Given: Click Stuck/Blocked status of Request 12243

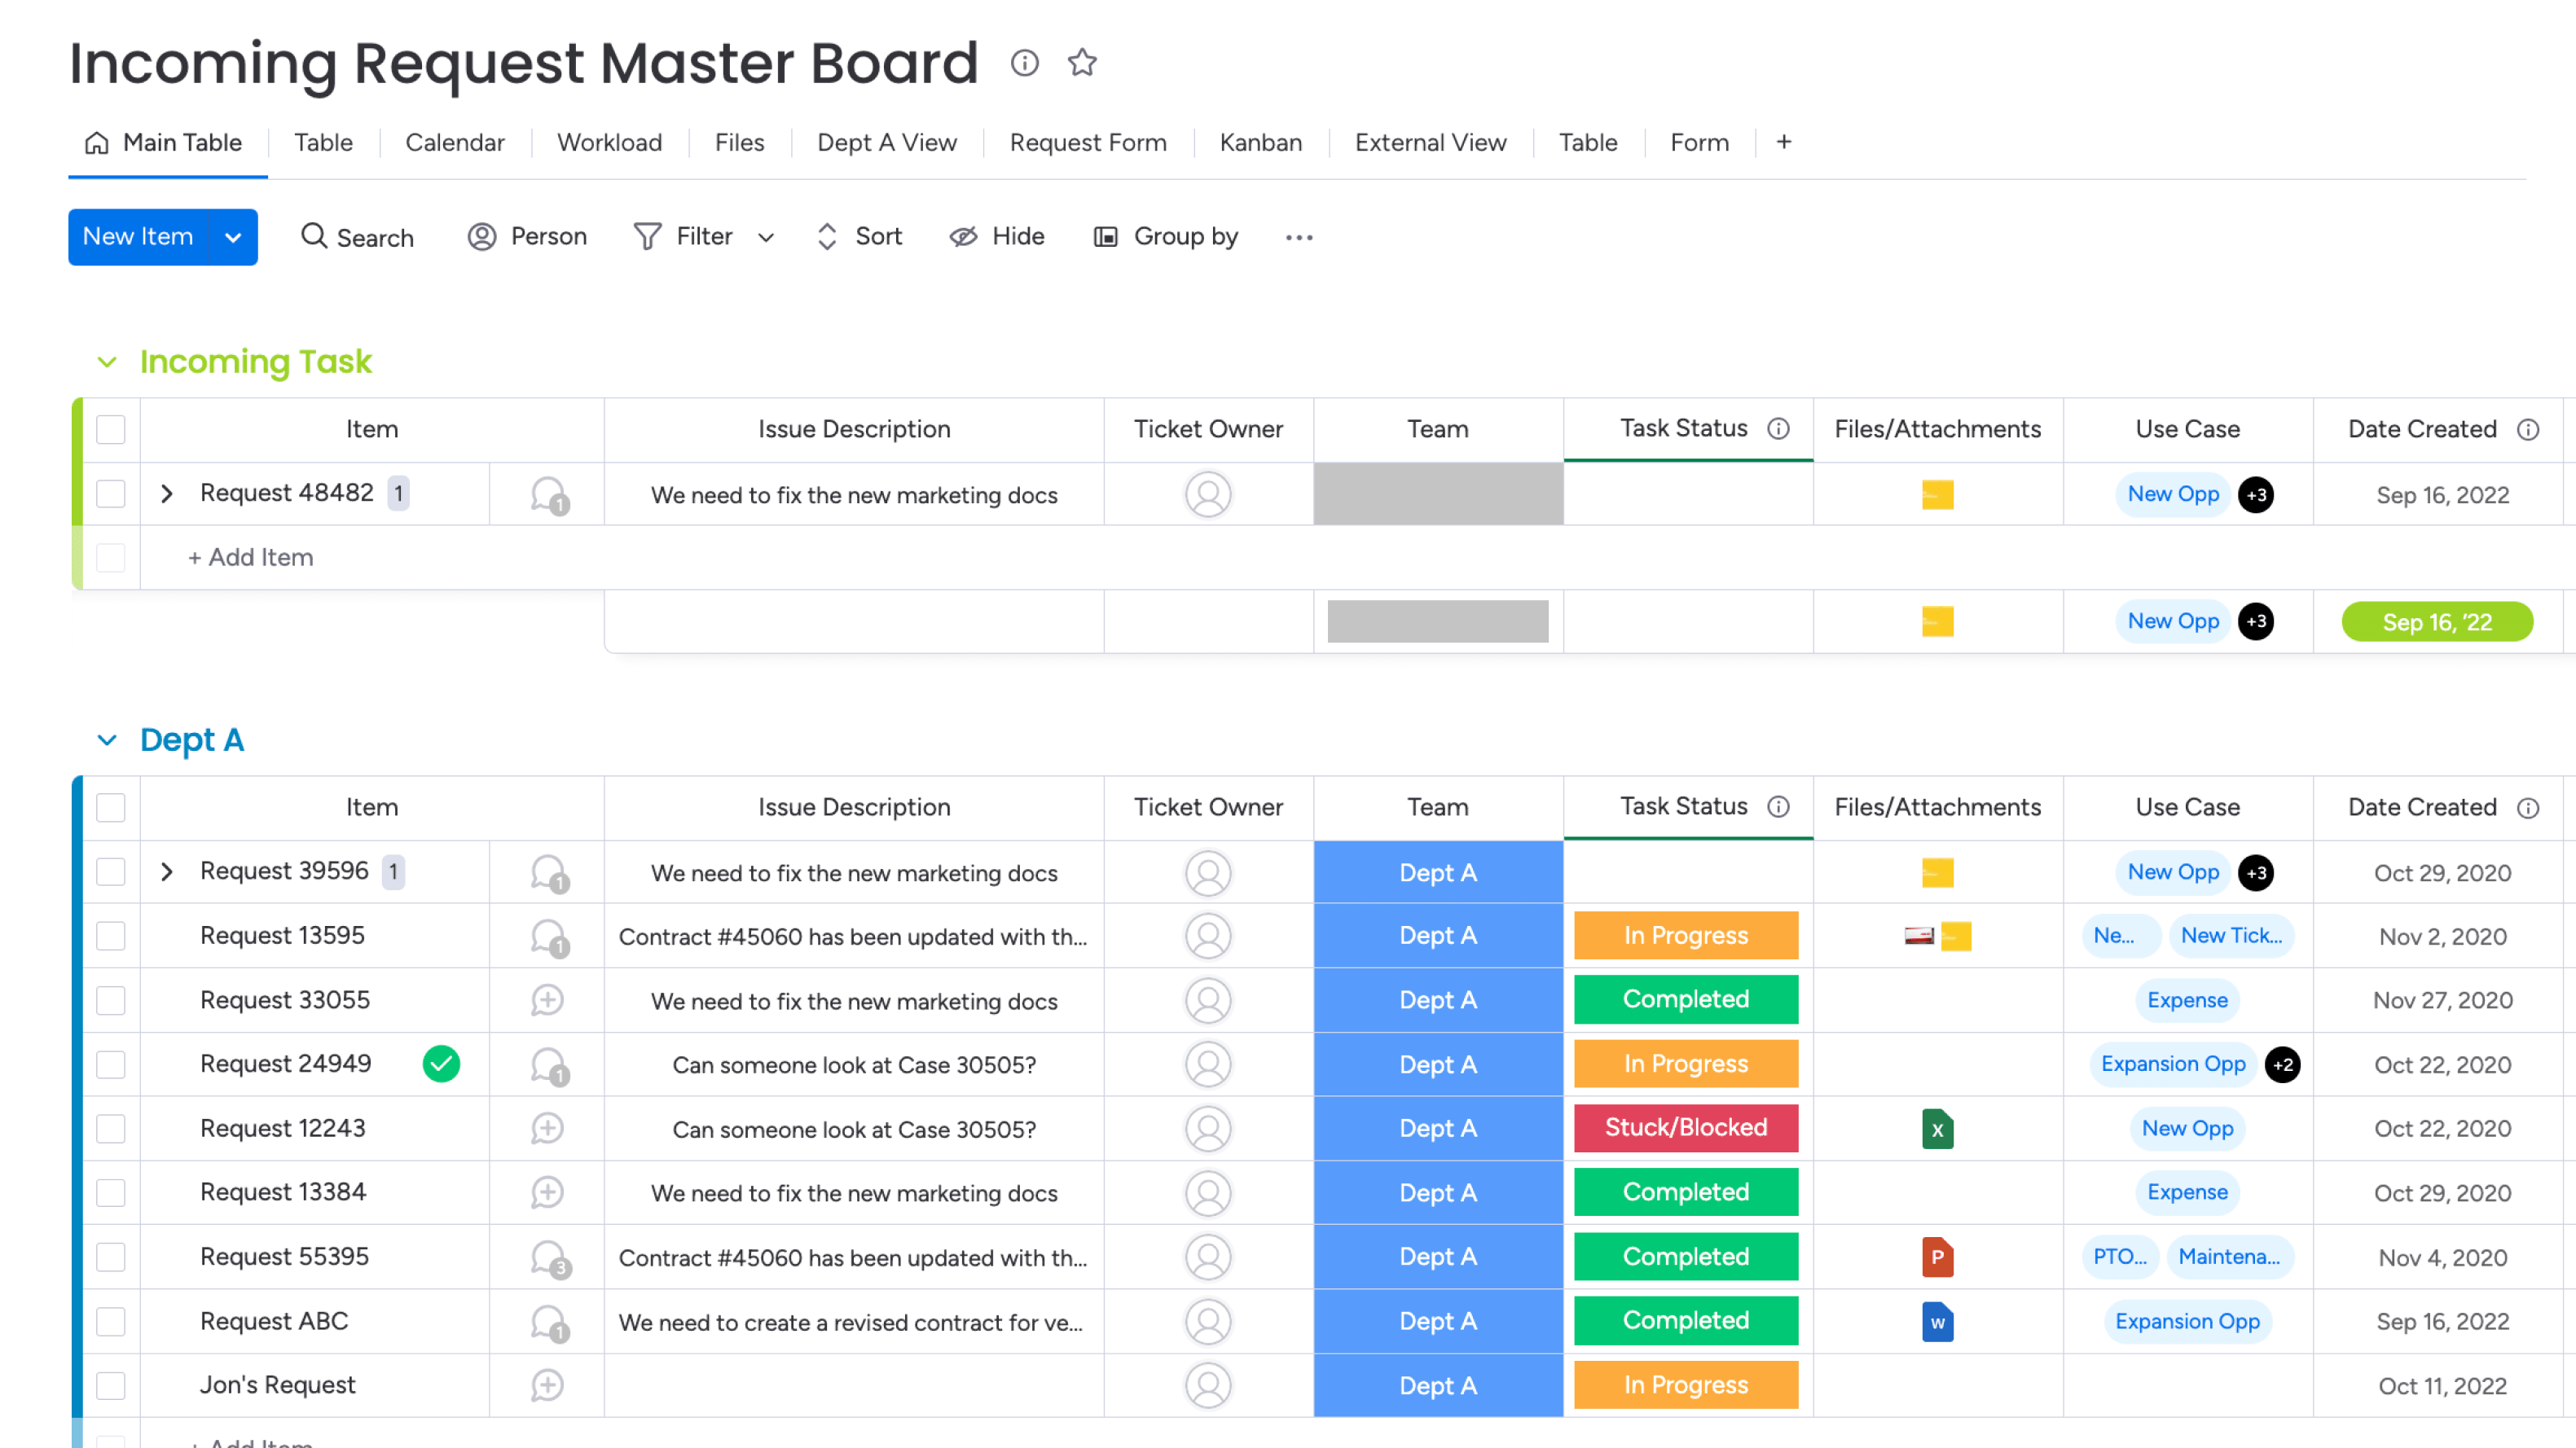Looking at the screenshot, I should pyautogui.click(x=1685, y=1128).
